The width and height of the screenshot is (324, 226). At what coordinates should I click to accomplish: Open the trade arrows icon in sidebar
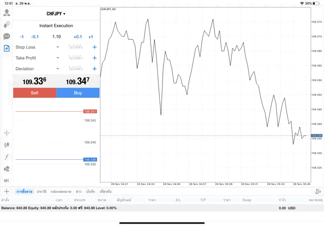coord(7,24)
